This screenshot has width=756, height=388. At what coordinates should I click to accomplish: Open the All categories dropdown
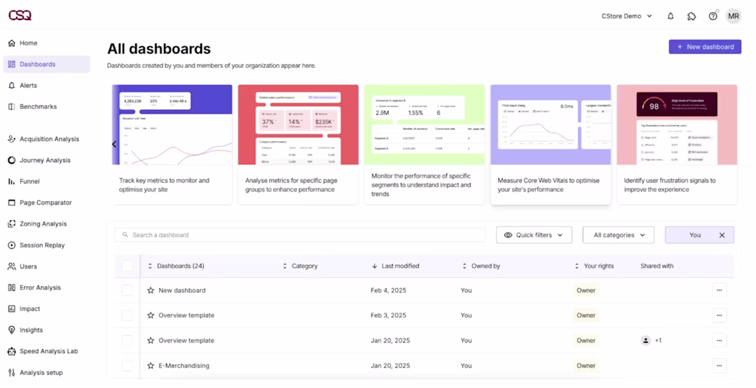pyautogui.click(x=618, y=235)
